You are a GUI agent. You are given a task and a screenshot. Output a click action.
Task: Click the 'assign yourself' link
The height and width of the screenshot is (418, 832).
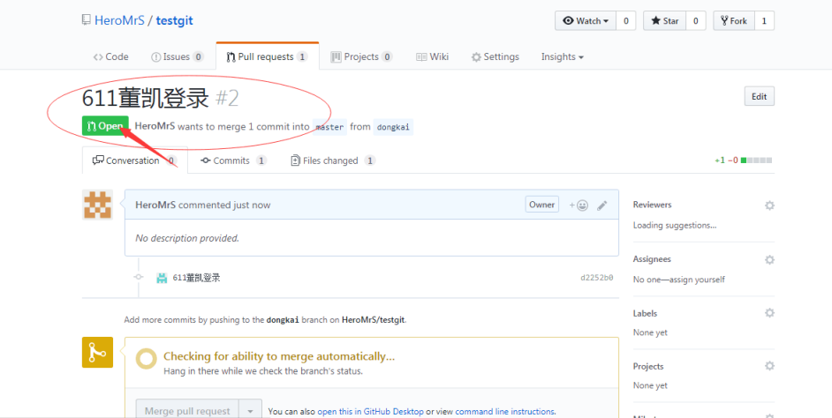tap(699, 280)
